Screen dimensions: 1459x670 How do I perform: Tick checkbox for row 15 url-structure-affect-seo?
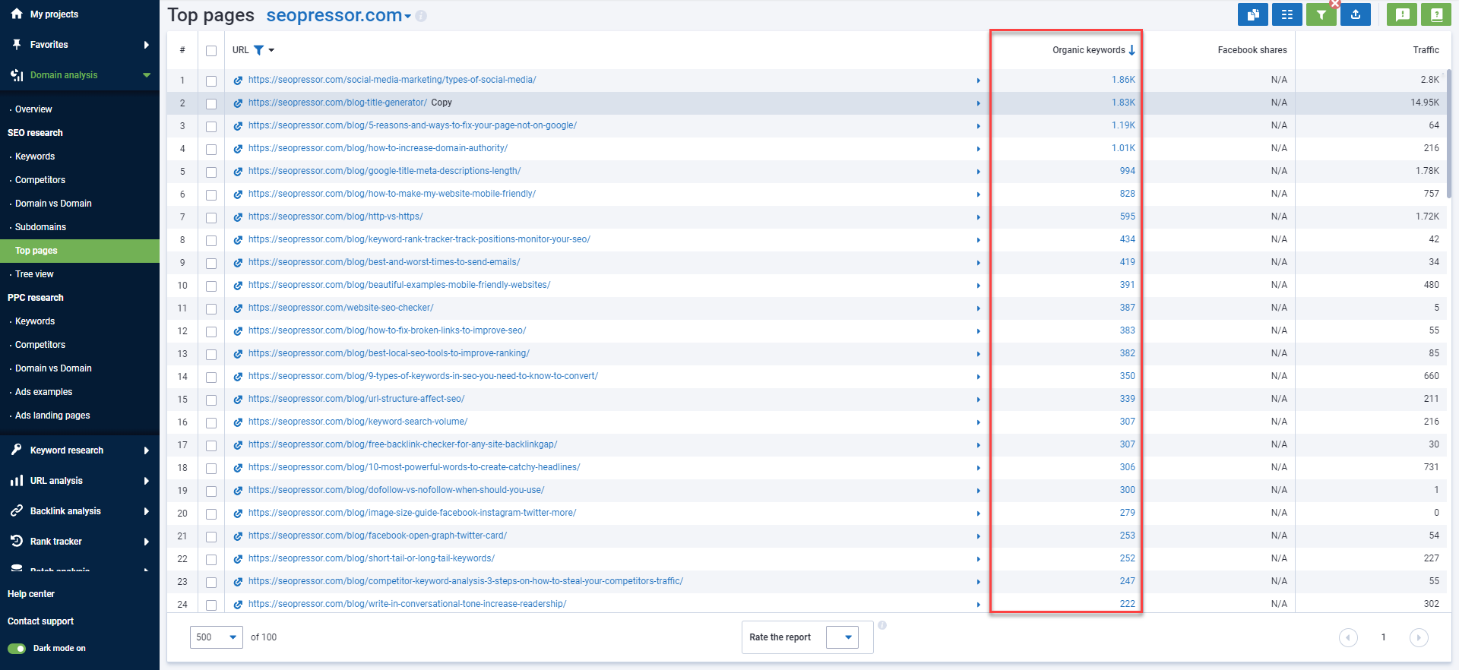(211, 400)
